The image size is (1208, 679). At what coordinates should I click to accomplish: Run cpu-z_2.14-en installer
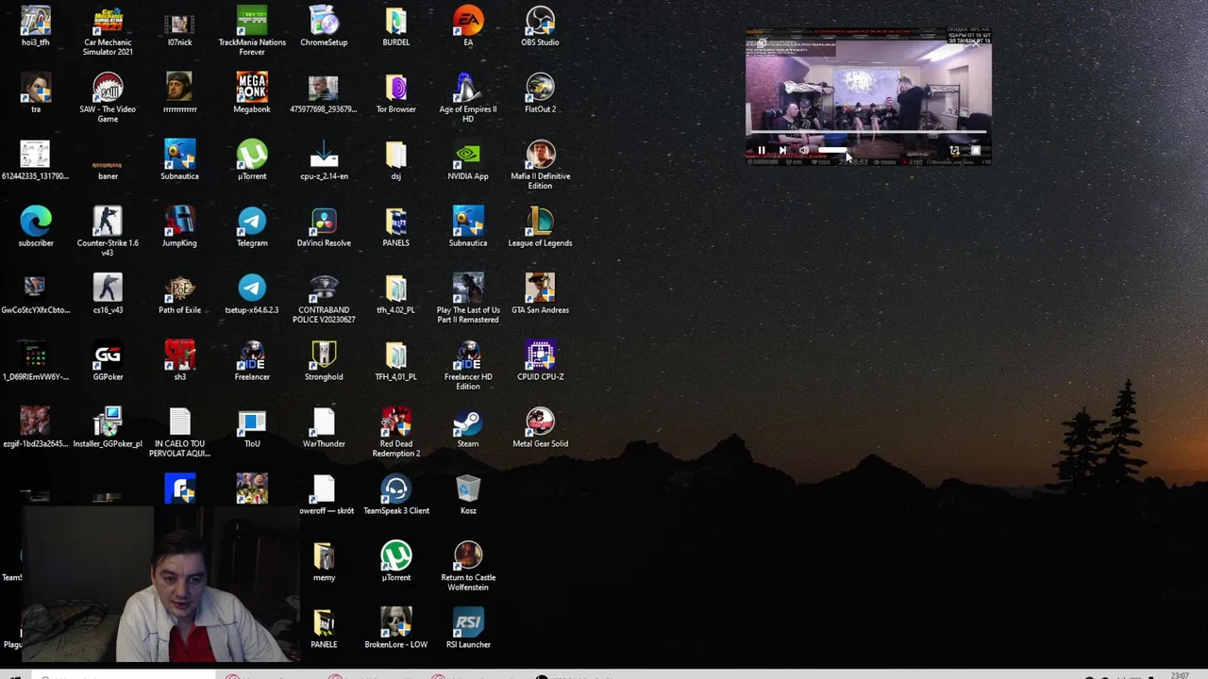324,159
